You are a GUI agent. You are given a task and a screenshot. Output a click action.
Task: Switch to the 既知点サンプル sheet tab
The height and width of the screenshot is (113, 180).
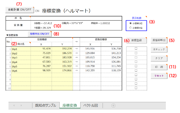pos(46,106)
